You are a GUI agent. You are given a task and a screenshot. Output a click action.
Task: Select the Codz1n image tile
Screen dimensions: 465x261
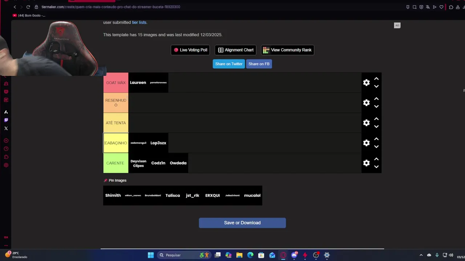pyautogui.click(x=158, y=163)
